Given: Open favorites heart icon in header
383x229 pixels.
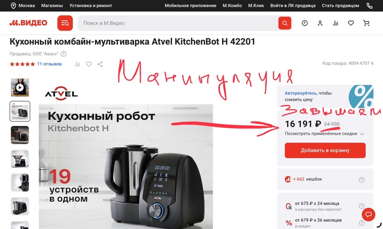Looking at the screenshot, I should point(351,23).
